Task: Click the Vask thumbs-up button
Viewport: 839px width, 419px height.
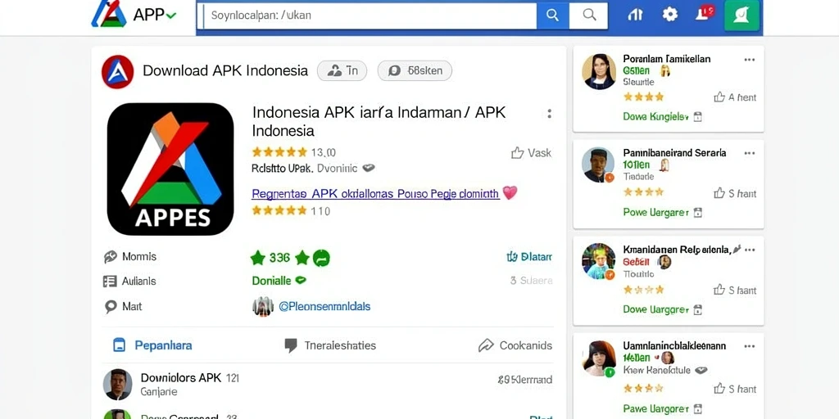Action: 531,153
